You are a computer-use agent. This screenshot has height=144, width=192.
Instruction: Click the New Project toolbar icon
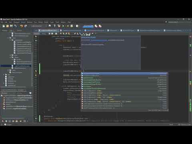coord(8,26)
